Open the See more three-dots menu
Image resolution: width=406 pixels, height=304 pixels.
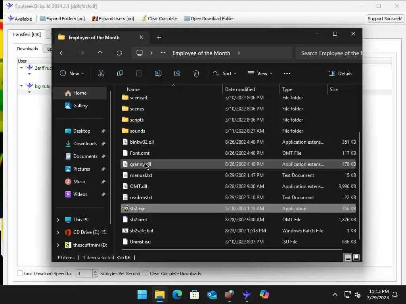coord(287,73)
